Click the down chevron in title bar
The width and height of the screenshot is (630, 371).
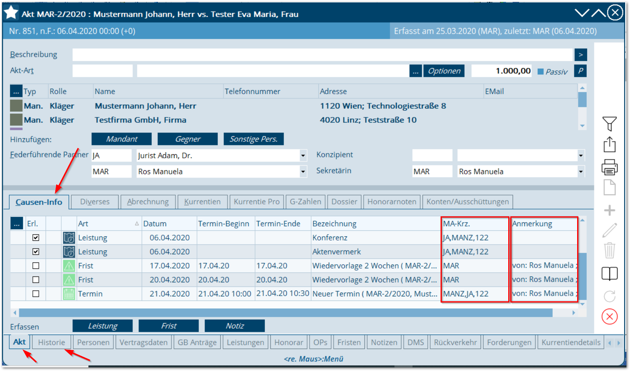[x=582, y=13]
